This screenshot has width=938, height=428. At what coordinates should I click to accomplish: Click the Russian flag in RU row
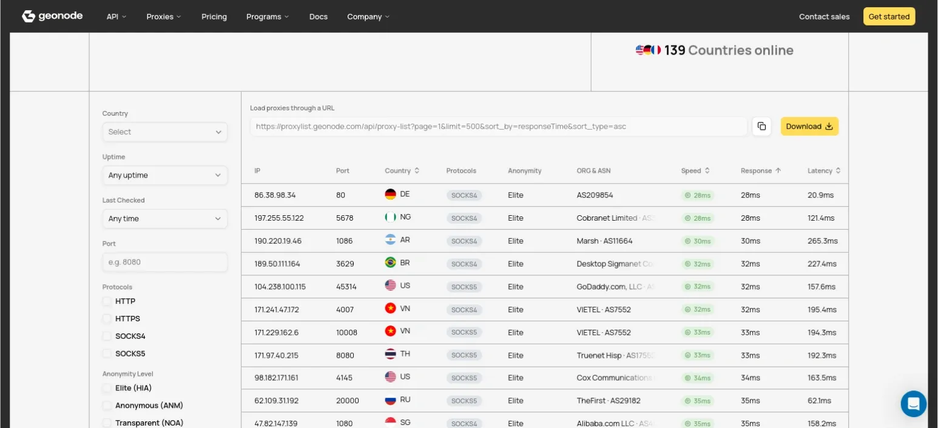tap(391, 400)
